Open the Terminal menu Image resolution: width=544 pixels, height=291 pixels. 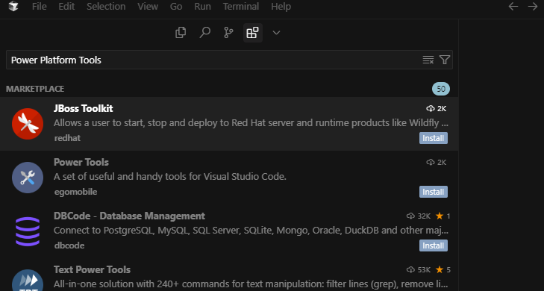tap(241, 7)
